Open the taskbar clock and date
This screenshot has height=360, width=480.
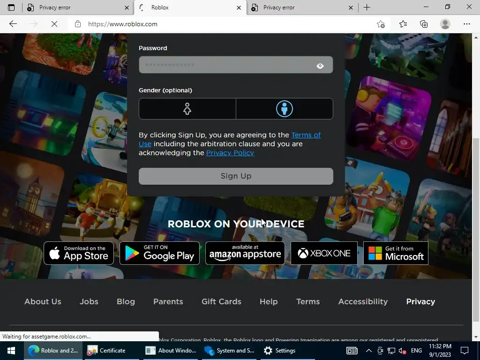[x=440, y=351]
